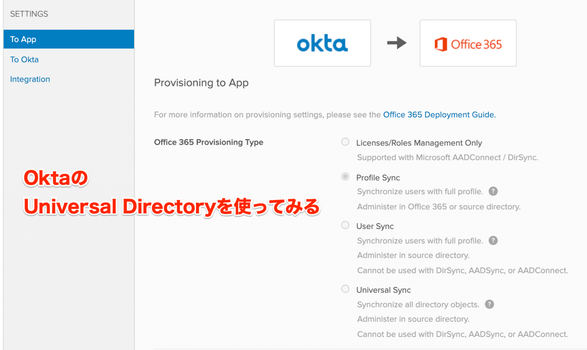The height and width of the screenshot is (350, 587).
Task: Open help tooltip next to Universal Sync description
Action: pyautogui.click(x=490, y=304)
